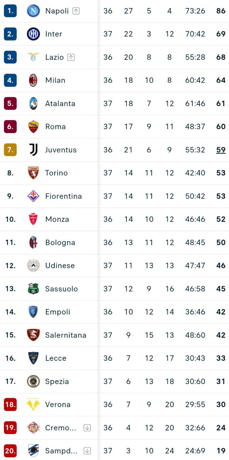The height and width of the screenshot is (460, 229).
Task: Click the Verona club crest
Action: 33,405
